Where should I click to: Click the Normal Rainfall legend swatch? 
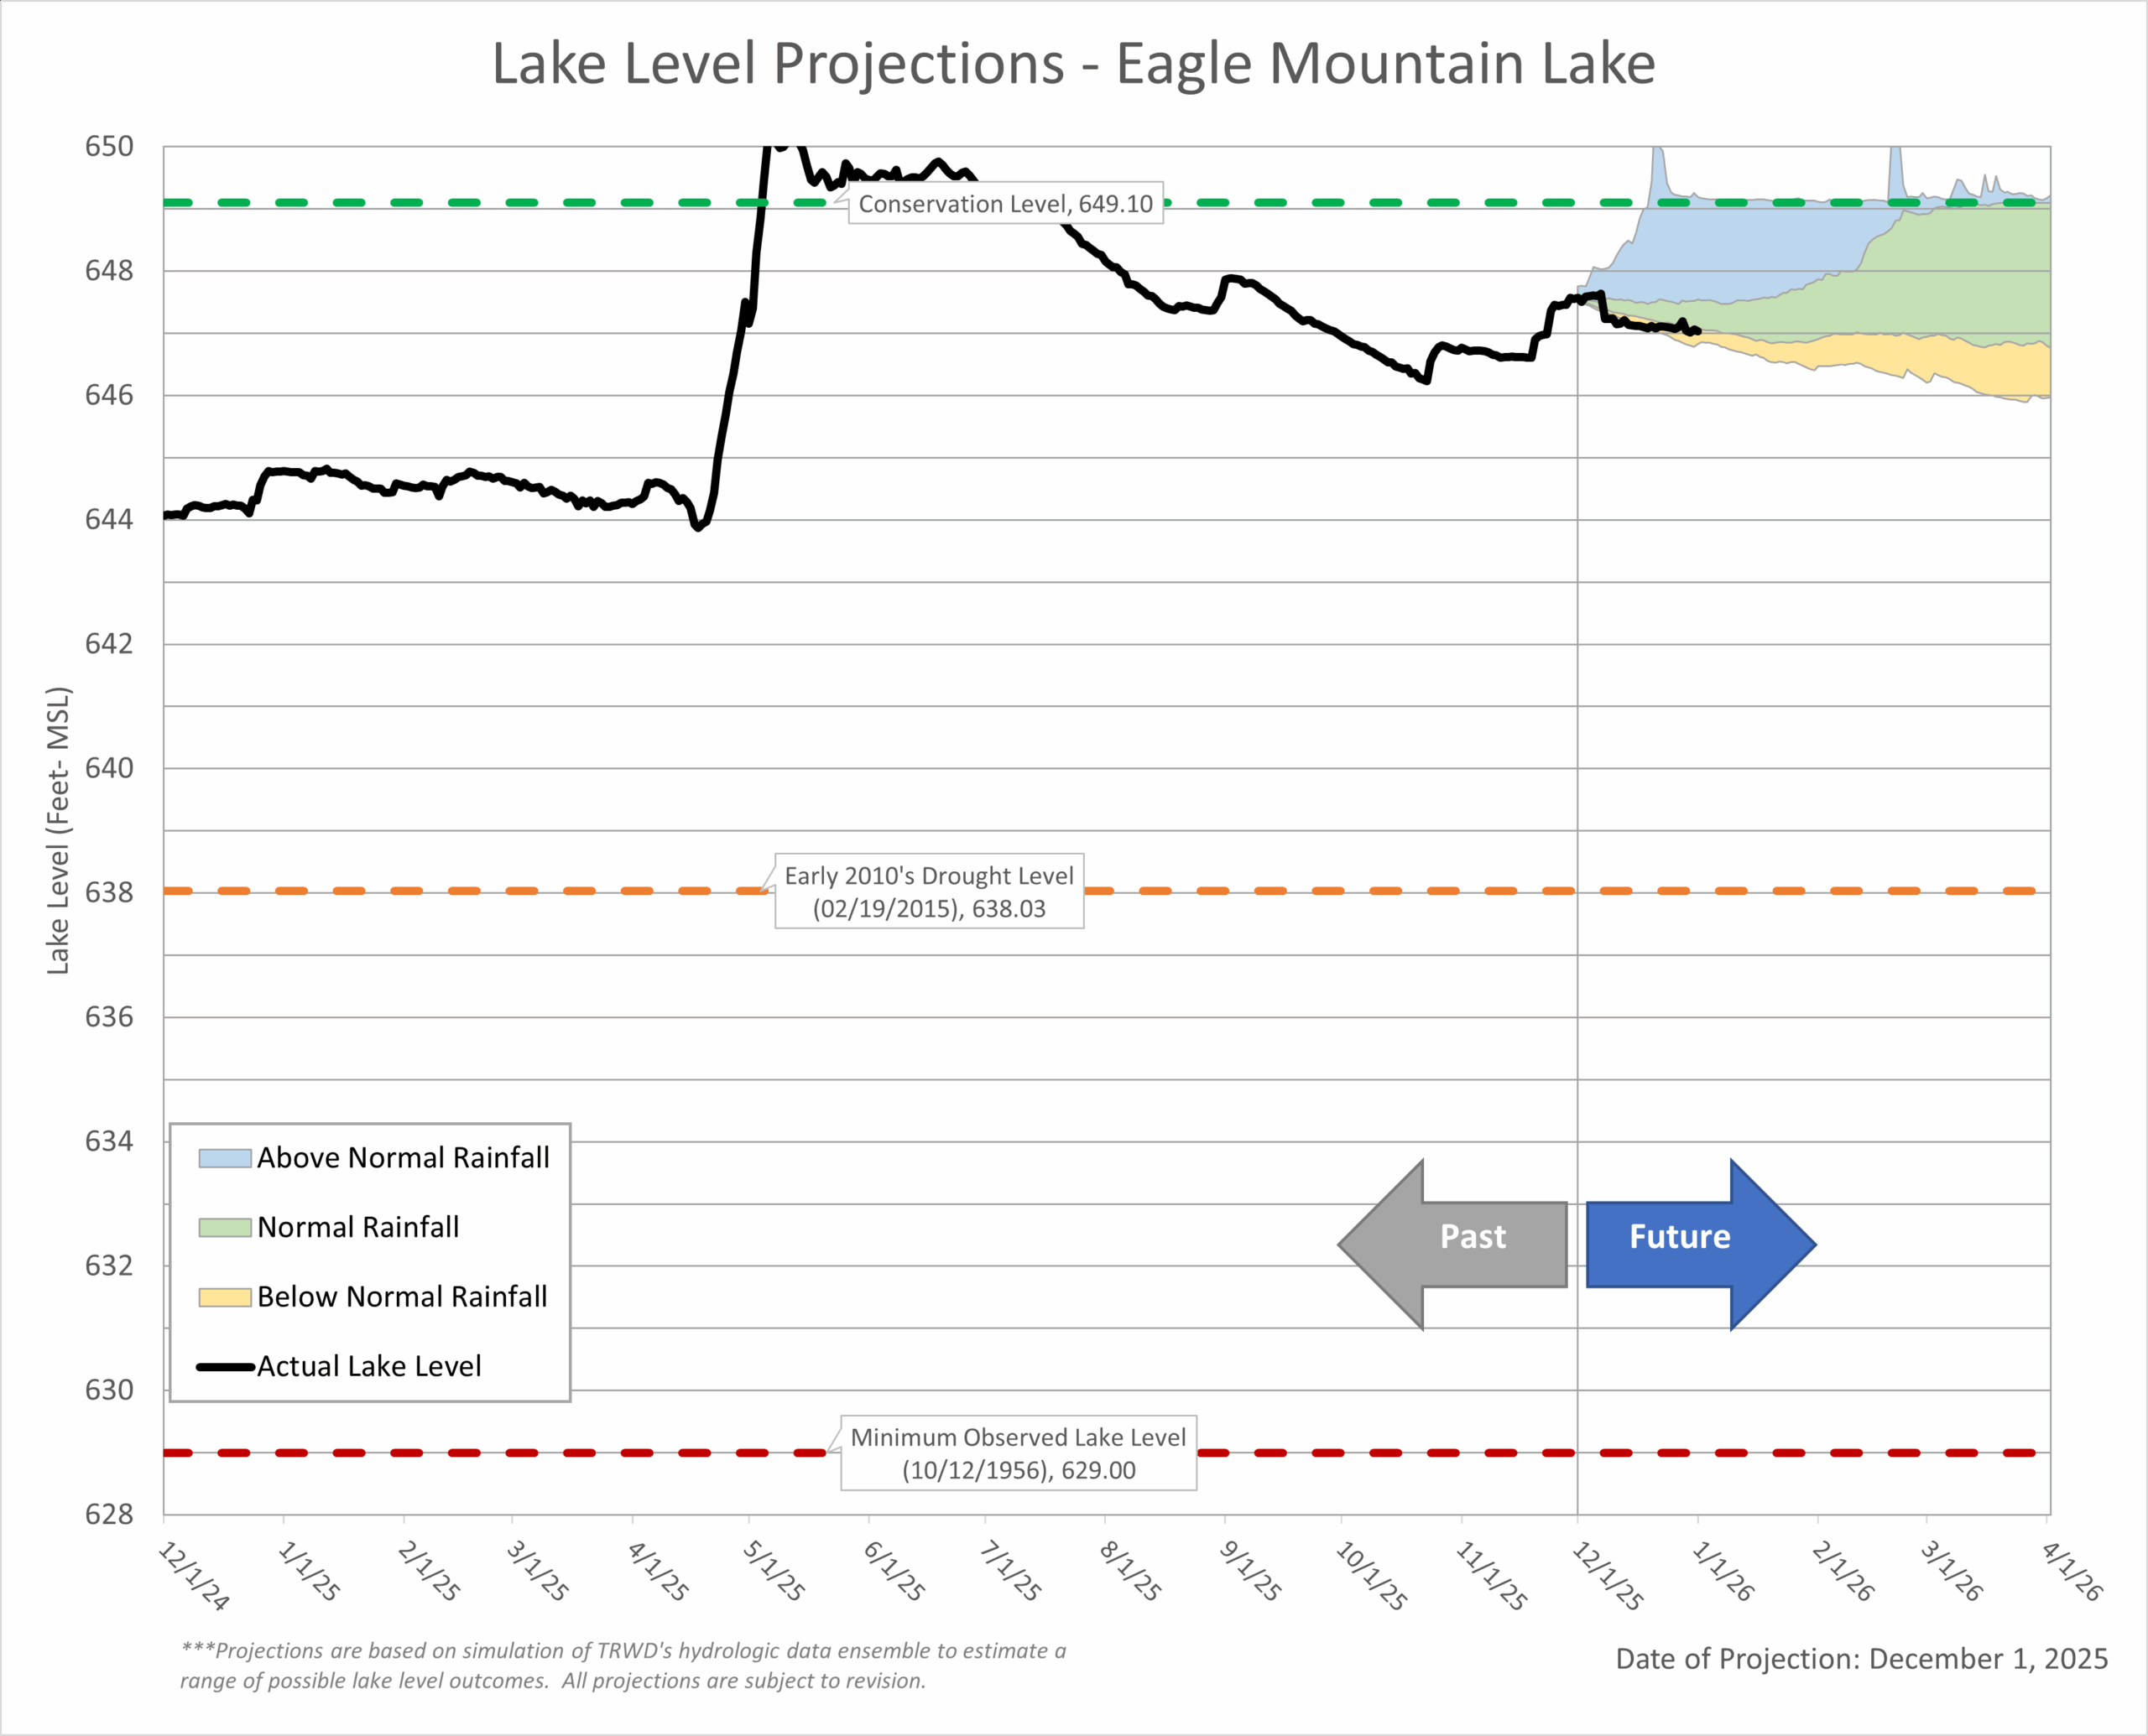click(224, 1227)
